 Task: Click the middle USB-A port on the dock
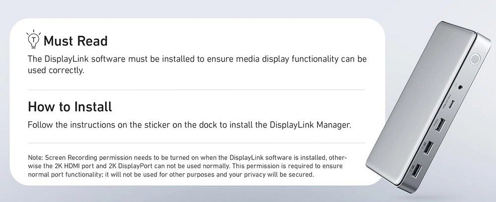tap(428, 148)
